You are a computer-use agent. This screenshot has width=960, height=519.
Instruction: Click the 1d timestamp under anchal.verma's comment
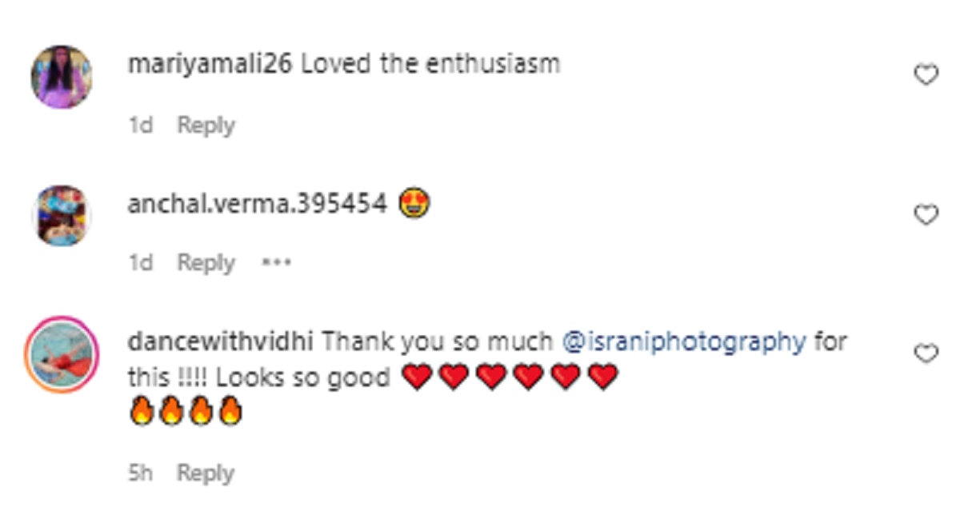pyautogui.click(x=140, y=262)
